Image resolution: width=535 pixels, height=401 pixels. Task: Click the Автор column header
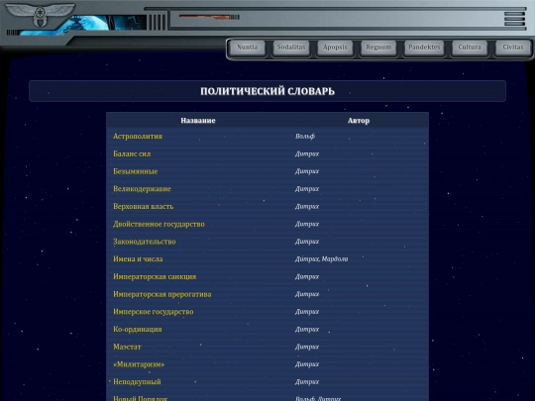[359, 121]
